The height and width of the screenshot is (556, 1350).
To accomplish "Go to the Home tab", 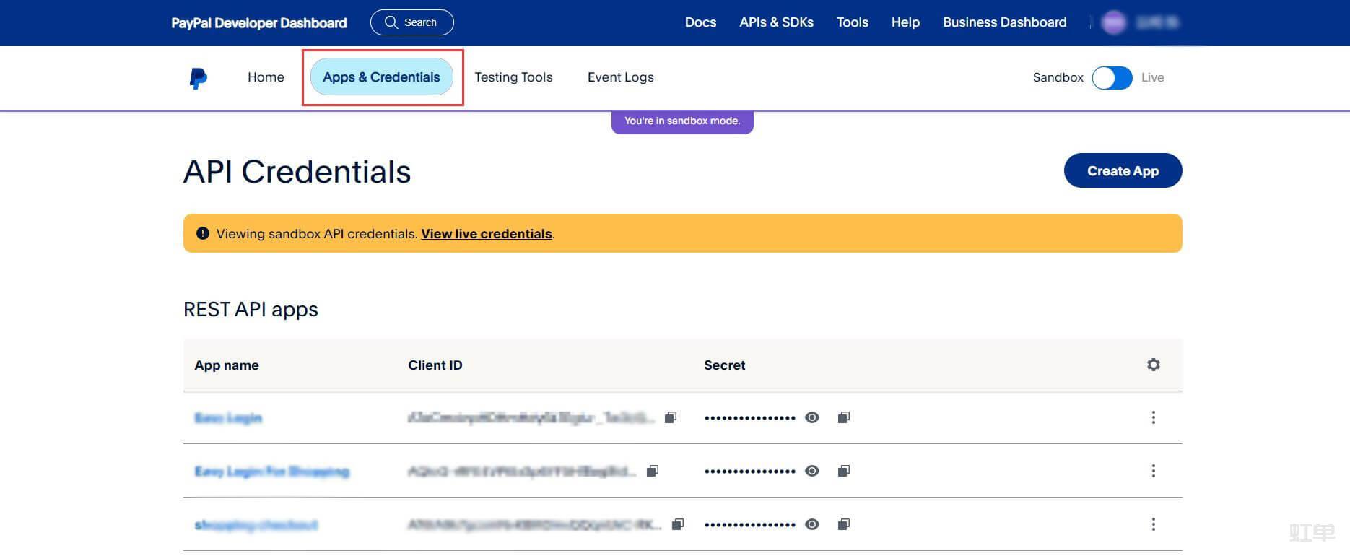I will pyautogui.click(x=266, y=77).
